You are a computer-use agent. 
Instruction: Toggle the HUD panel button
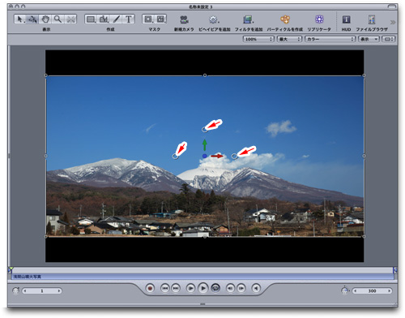pyautogui.click(x=346, y=19)
